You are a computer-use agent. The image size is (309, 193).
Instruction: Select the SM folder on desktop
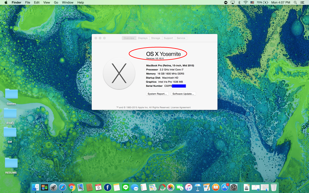(x=10, y=132)
